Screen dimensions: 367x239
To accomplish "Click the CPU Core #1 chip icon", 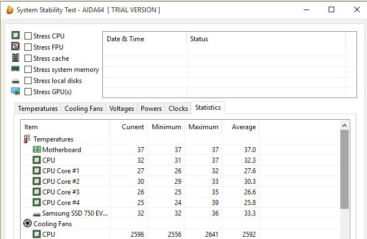I will (37, 170).
